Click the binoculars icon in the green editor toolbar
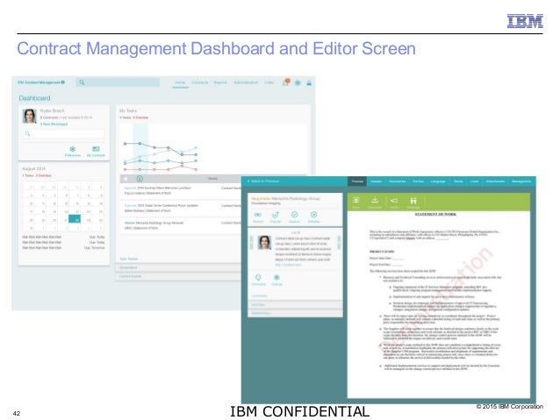560x420 pixels. (413, 201)
